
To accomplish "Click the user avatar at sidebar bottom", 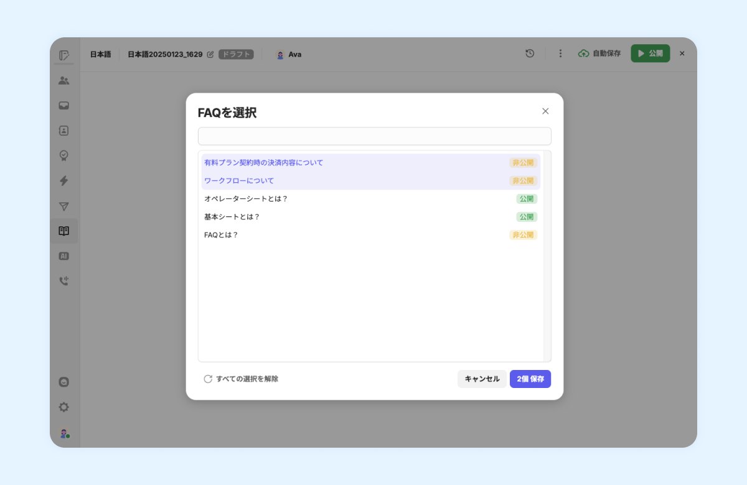I will [x=63, y=433].
